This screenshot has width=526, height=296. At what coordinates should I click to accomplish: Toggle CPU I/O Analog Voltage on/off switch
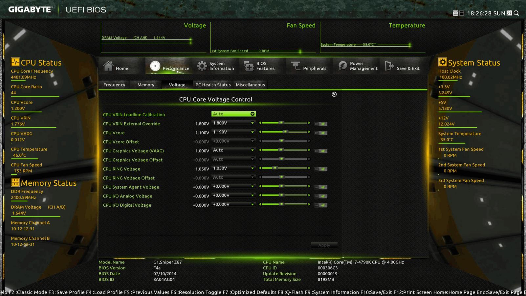[320, 196]
